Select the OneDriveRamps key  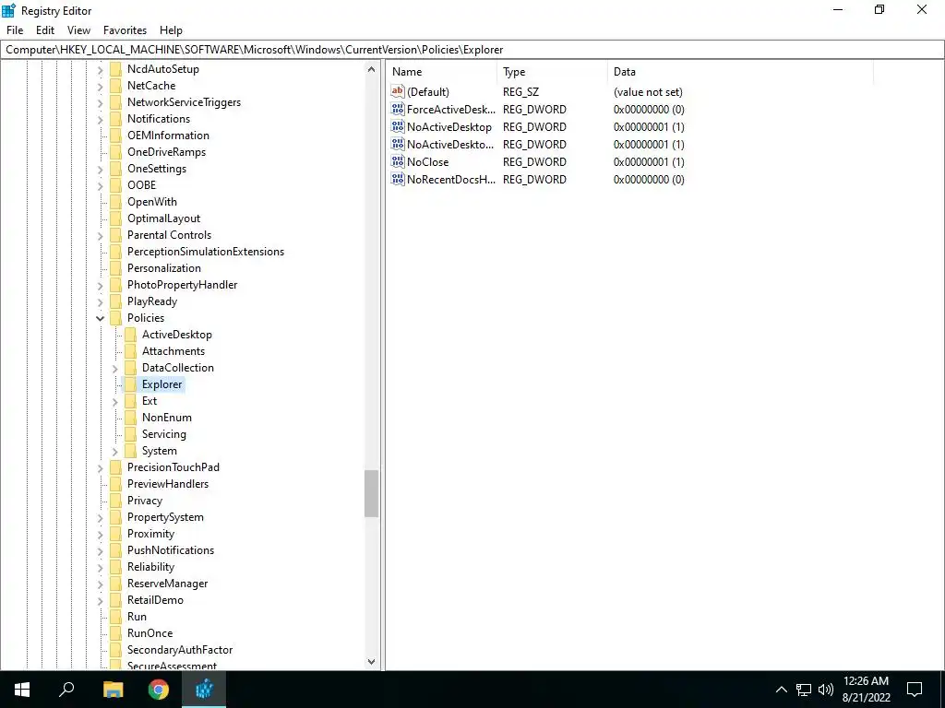tap(166, 152)
